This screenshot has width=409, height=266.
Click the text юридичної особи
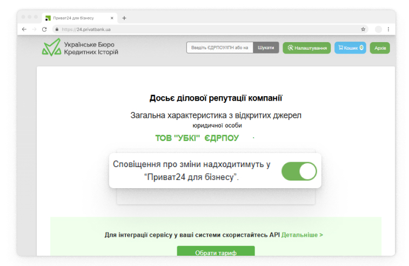coord(217,125)
